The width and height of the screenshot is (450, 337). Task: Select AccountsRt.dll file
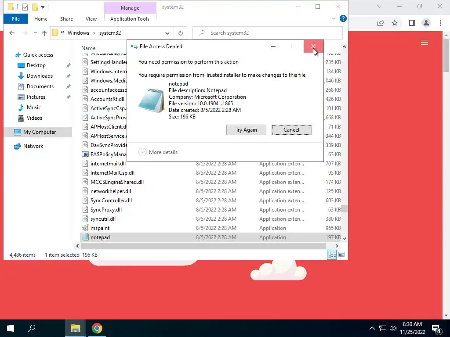(x=107, y=99)
